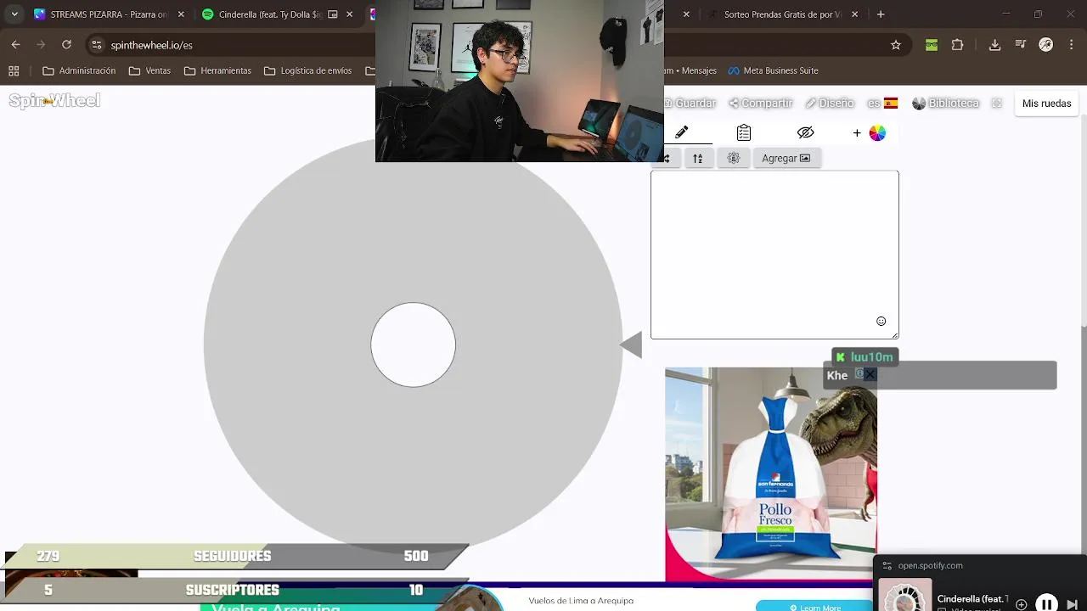Open Meta Business Suite bookmark
Image resolution: width=1087 pixels, height=611 pixels.
click(x=773, y=71)
